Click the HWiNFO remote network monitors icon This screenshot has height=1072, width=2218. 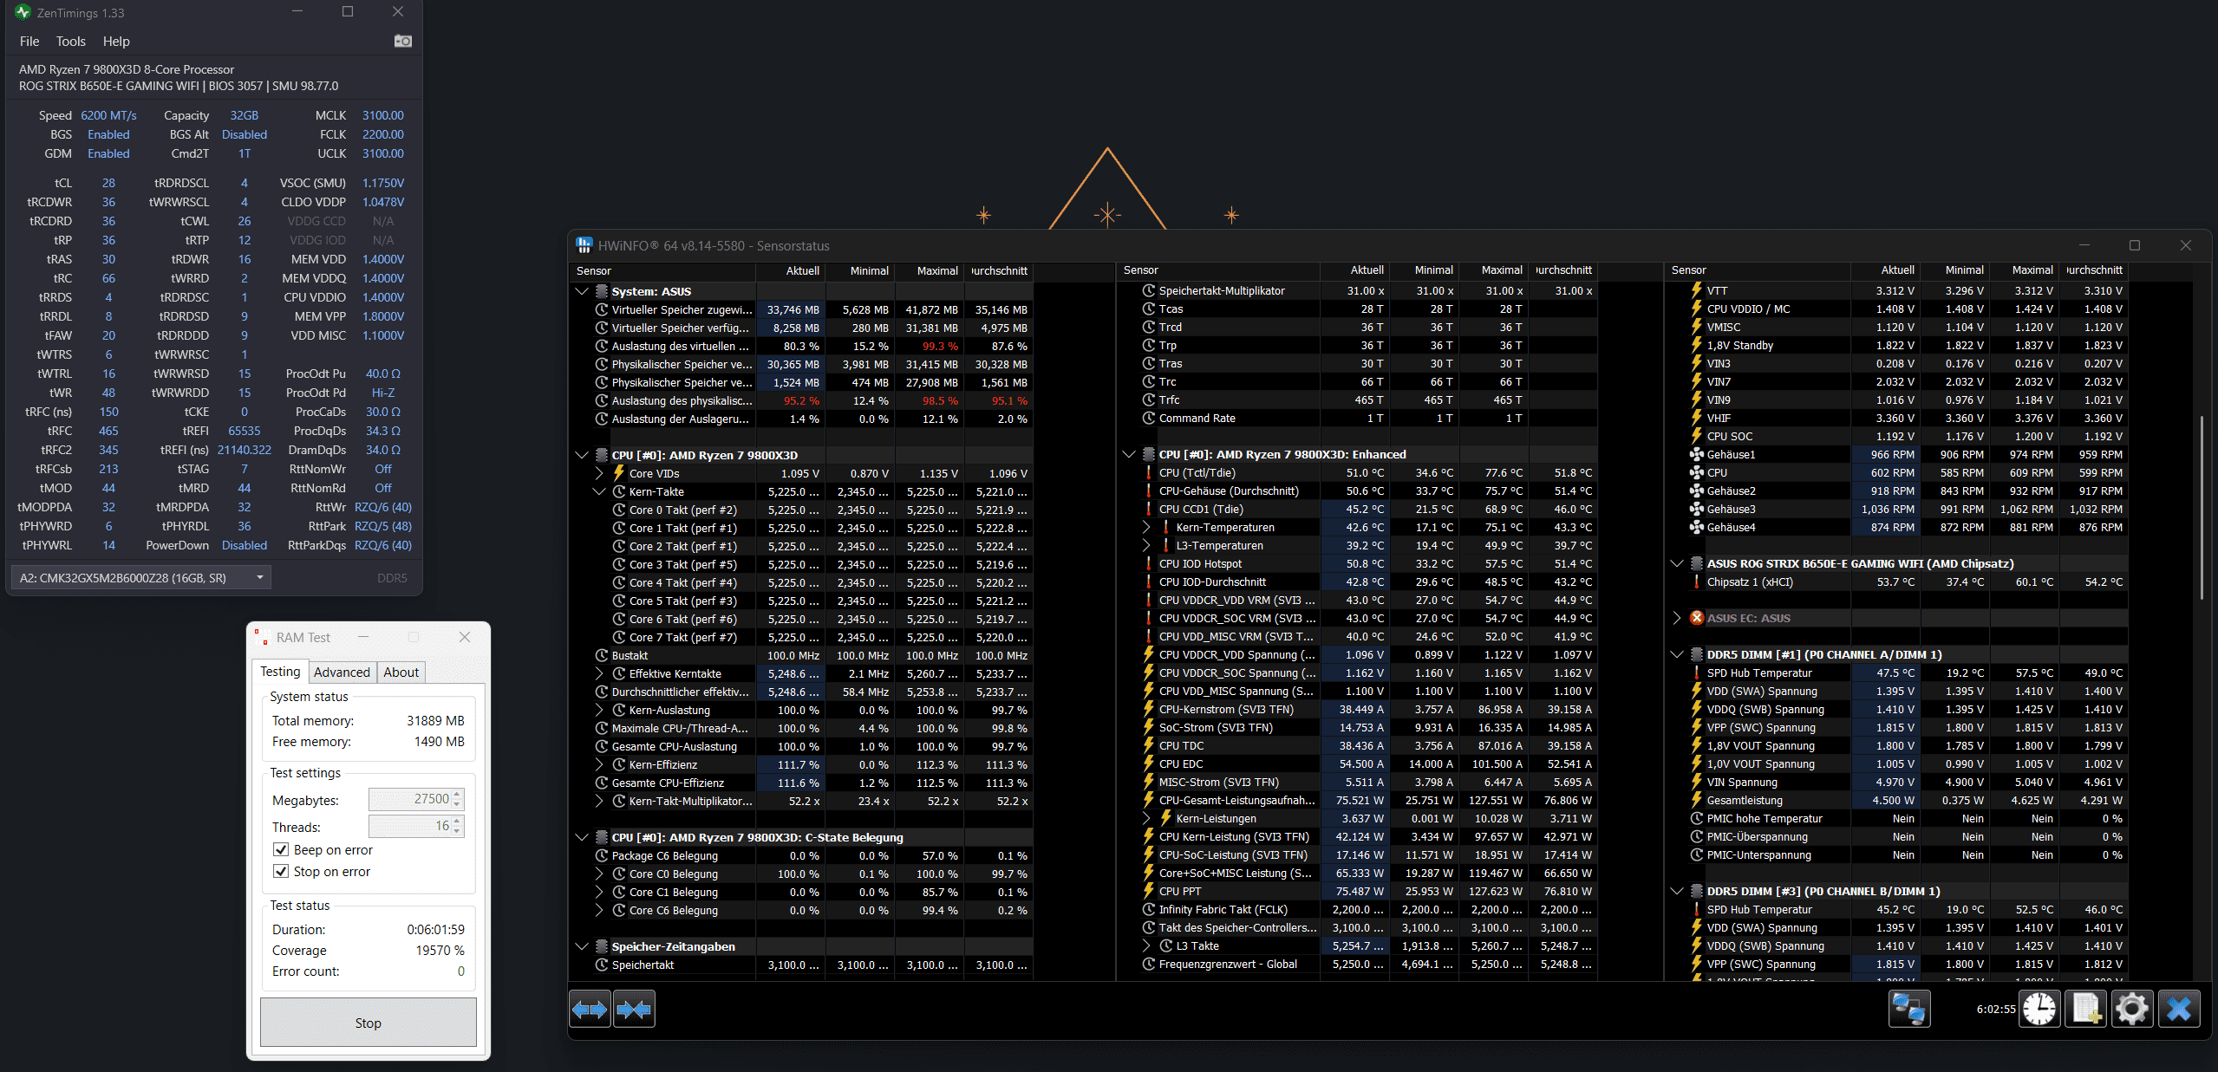click(x=1909, y=1010)
